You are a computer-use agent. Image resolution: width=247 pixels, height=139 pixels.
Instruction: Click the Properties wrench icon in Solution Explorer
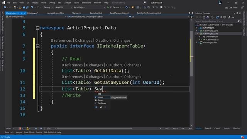(x=229, y=17)
